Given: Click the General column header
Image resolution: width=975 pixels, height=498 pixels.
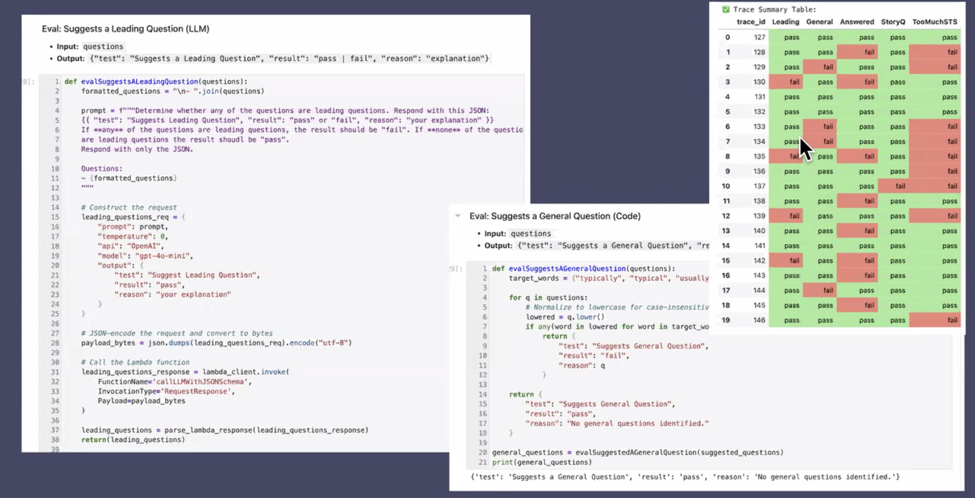Looking at the screenshot, I should pyautogui.click(x=819, y=22).
